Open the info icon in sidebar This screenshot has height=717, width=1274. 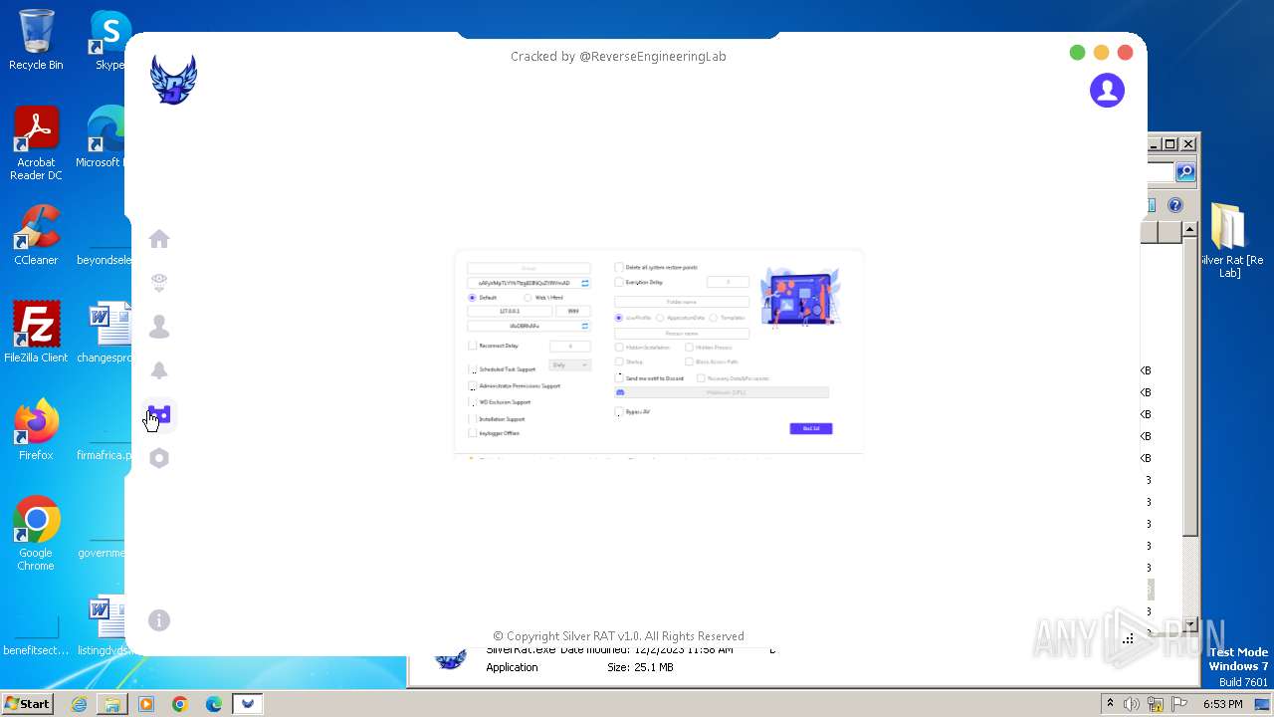coord(159,620)
